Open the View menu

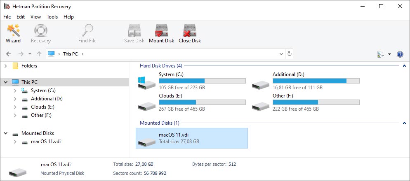coord(35,17)
